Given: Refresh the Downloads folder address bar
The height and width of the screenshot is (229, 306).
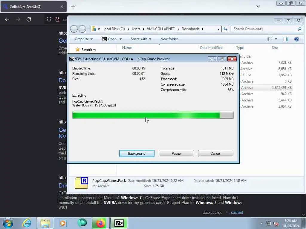Looking at the screenshot, I should point(225,29).
